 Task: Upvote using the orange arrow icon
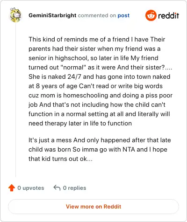tap(12, 188)
